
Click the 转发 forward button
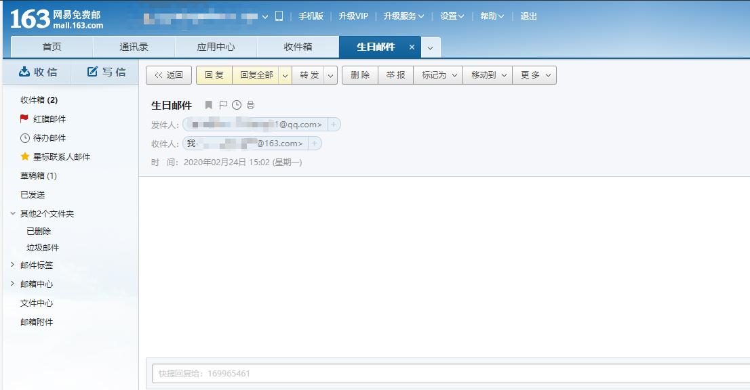click(x=309, y=75)
